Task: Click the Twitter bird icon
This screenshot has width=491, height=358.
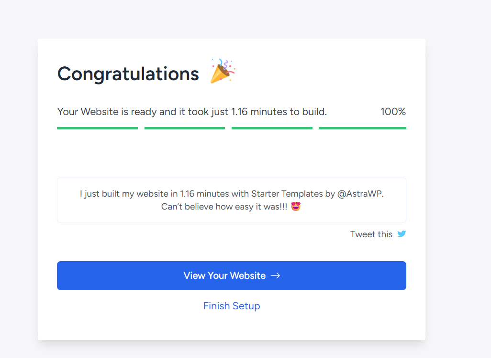Action: [x=402, y=234]
